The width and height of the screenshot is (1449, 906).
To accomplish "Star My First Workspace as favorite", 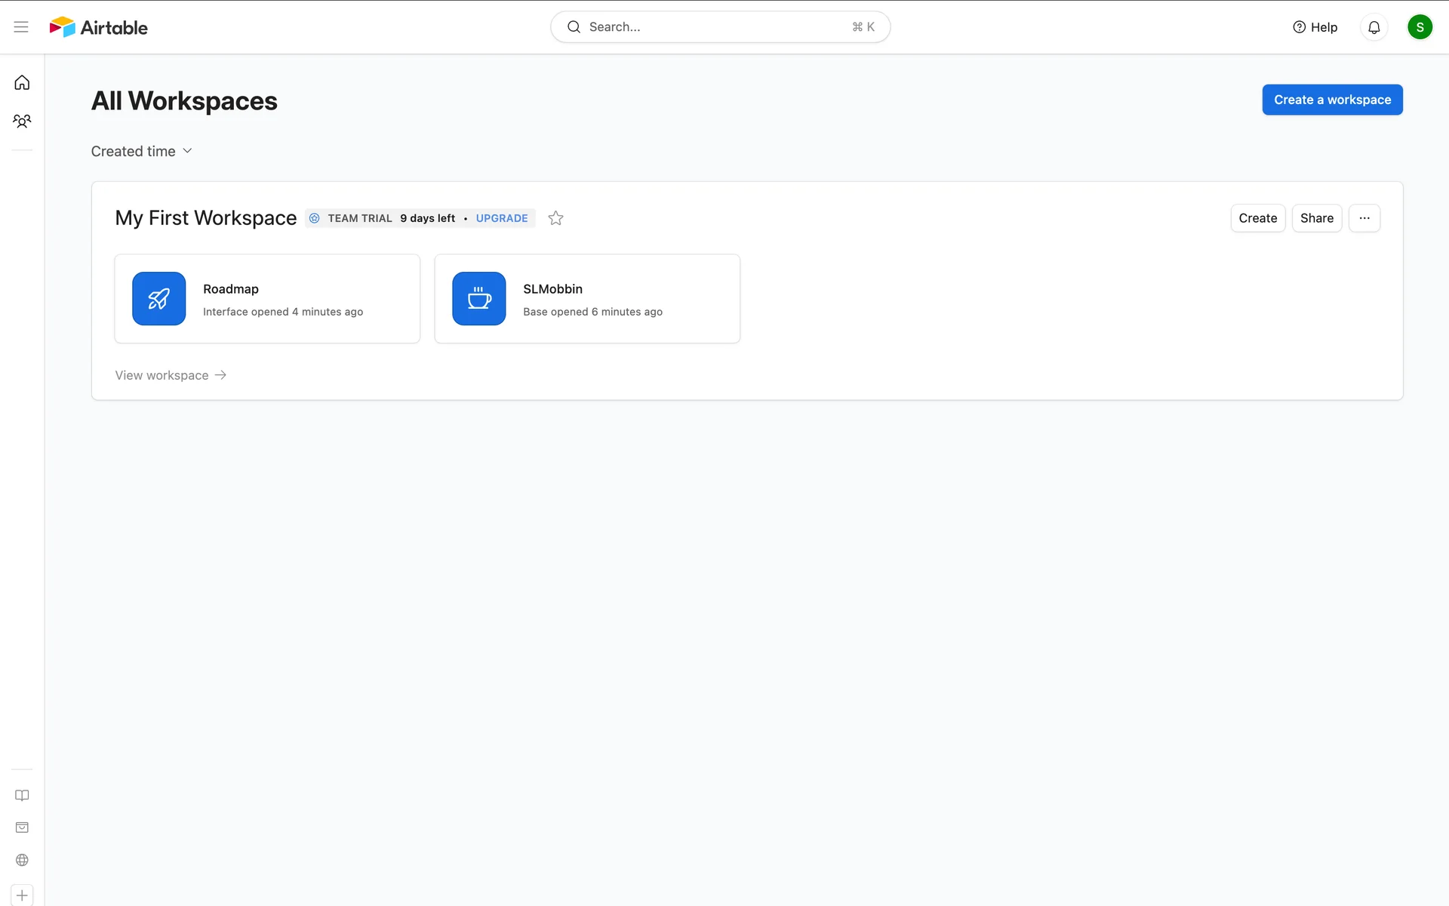I will coord(555,218).
